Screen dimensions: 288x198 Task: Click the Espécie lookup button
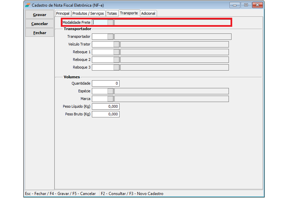pyautogui.click(x=111, y=91)
